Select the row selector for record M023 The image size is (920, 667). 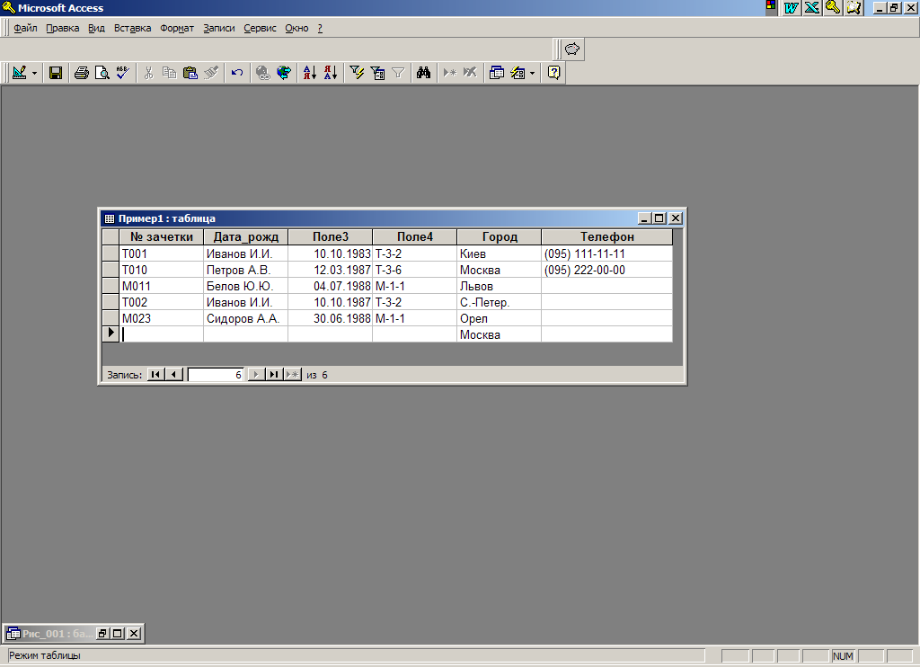(111, 318)
